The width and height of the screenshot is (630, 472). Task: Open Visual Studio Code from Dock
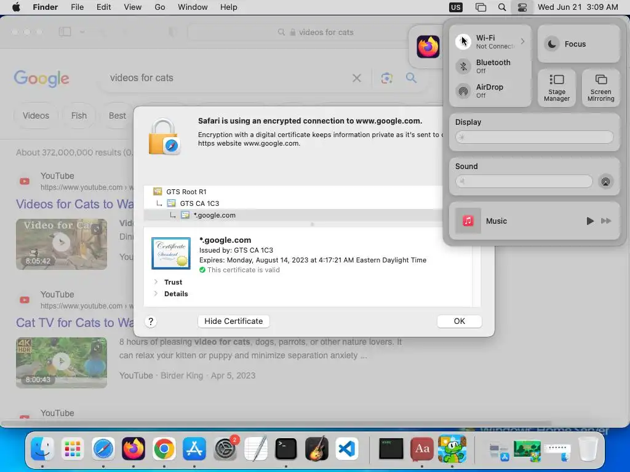(x=347, y=448)
